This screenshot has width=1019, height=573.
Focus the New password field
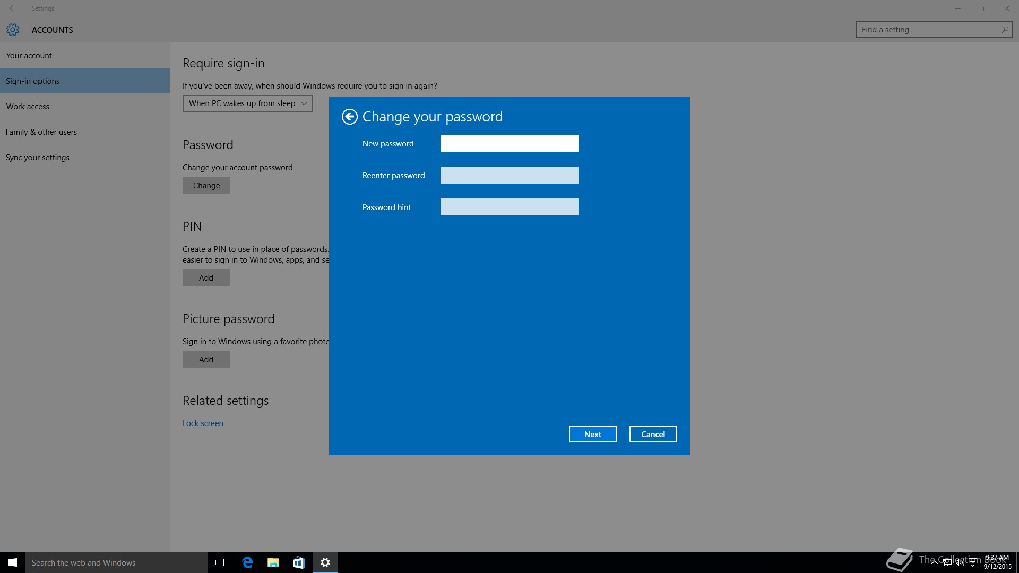click(x=509, y=143)
